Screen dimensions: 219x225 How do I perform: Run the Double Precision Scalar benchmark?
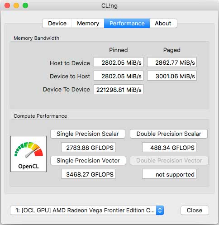pyautogui.click(x=169, y=134)
